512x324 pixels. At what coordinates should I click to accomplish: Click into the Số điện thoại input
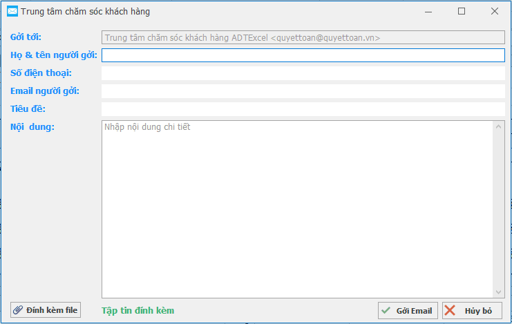coord(303,73)
